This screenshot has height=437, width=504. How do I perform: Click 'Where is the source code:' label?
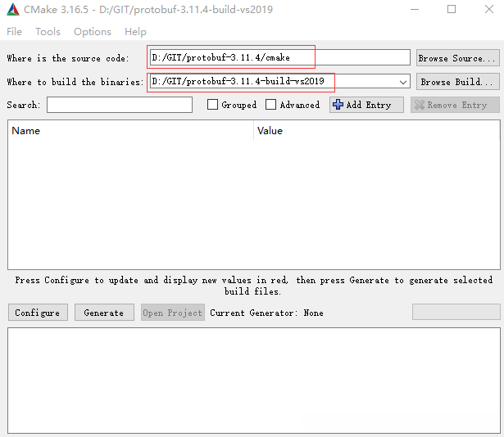(x=68, y=58)
